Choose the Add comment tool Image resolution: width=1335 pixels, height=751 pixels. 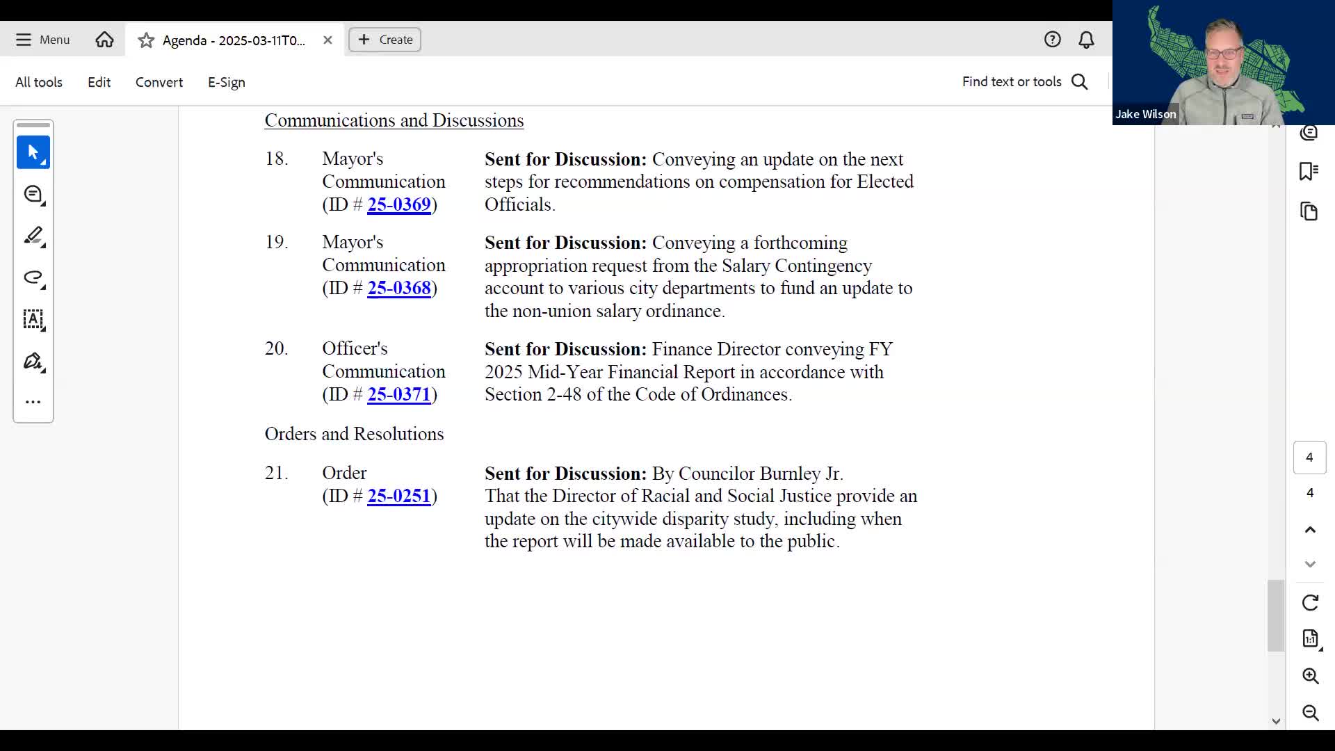(x=33, y=195)
